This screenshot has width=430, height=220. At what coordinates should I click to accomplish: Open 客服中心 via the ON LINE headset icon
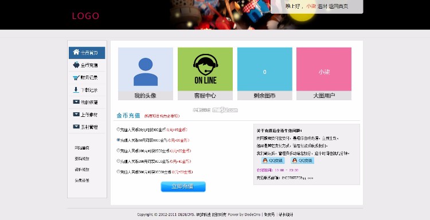205,73
